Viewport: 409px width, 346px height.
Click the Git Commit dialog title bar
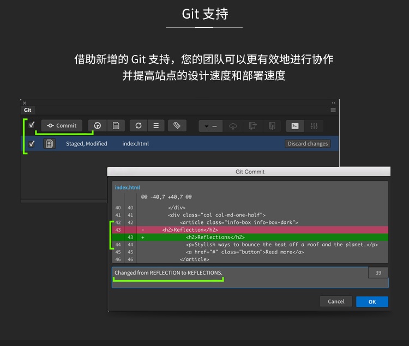pyautogui.click(x=249, y=172)
